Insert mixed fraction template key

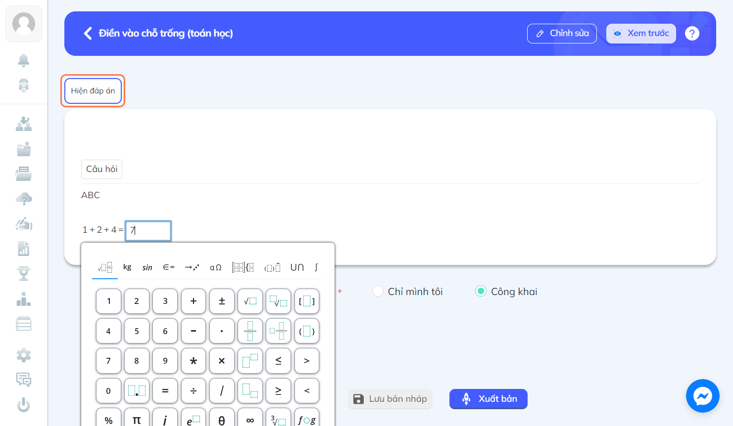coord(278,331)
